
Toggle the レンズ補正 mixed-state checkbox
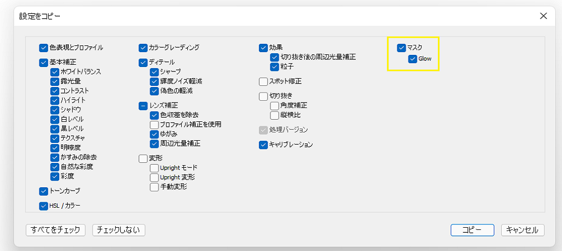click(142, 106)
